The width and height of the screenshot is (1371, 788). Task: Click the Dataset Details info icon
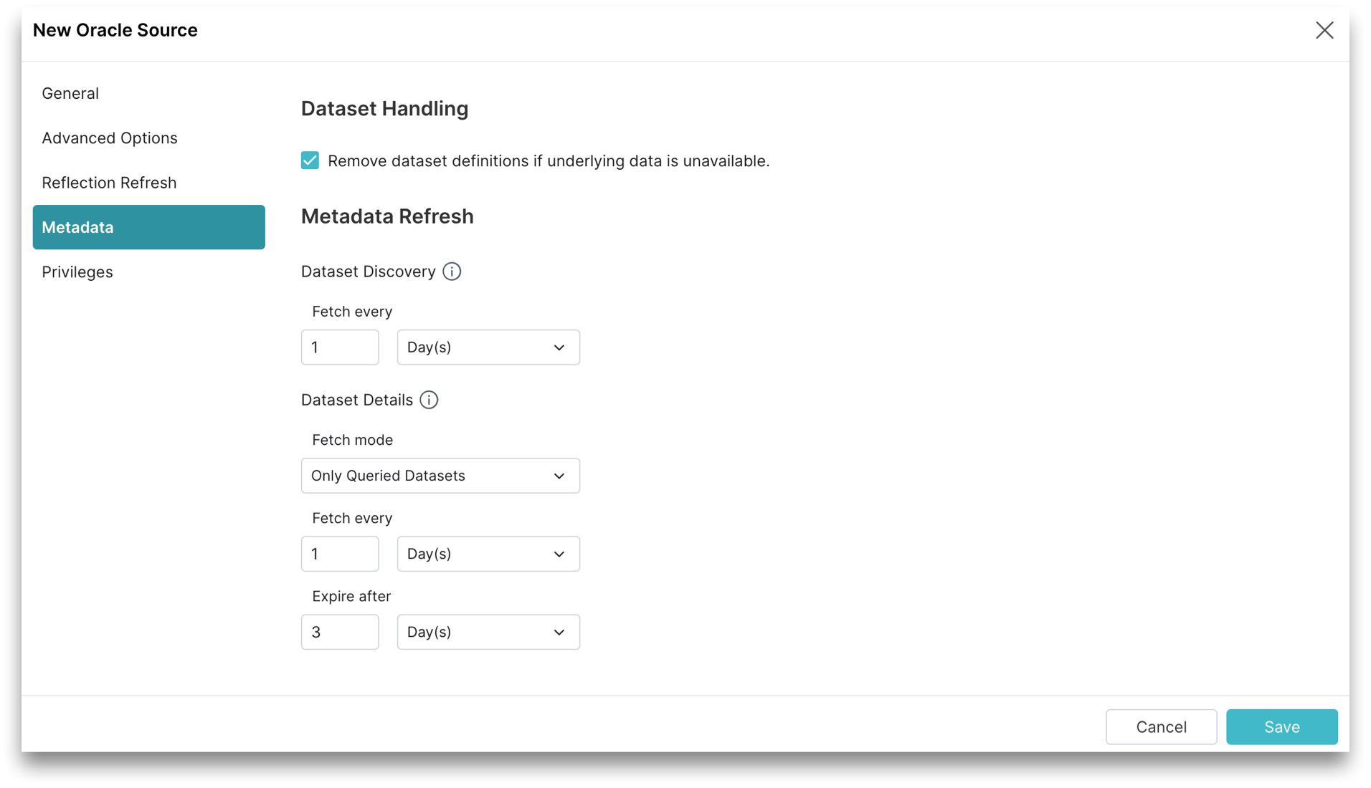[x=429, y=400]
